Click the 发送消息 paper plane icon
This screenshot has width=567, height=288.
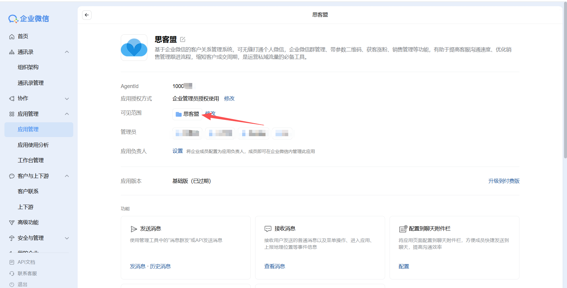pos(134,229)
